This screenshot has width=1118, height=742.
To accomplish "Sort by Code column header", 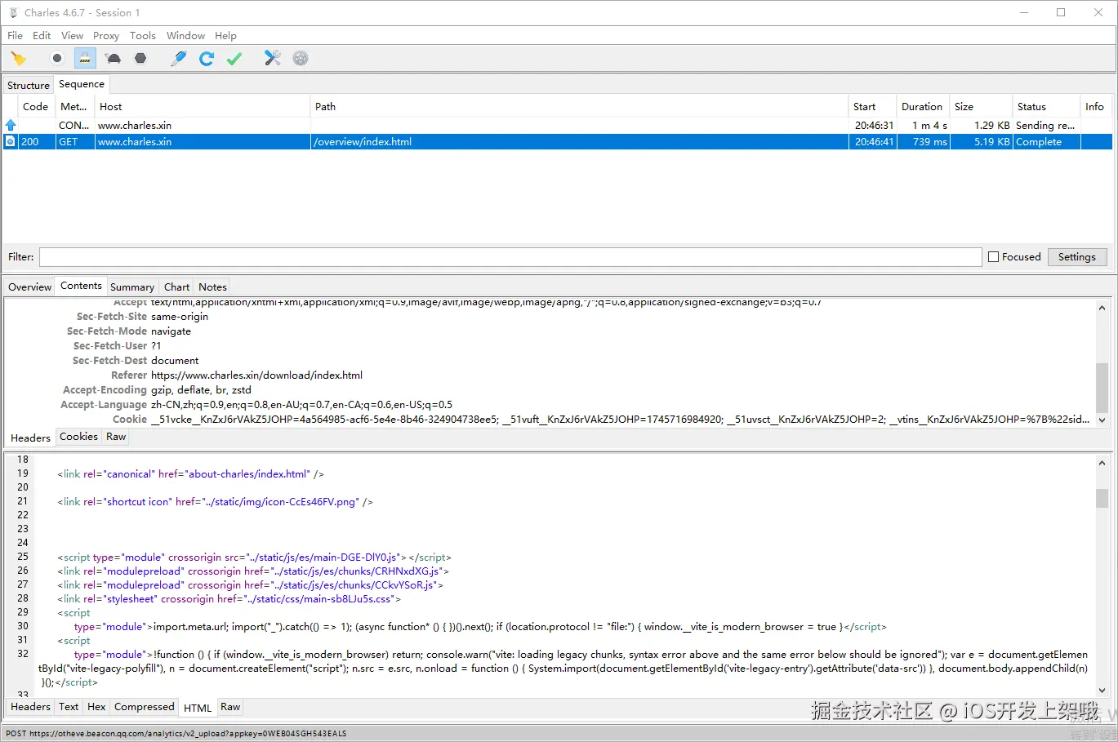I will point(37,106).
